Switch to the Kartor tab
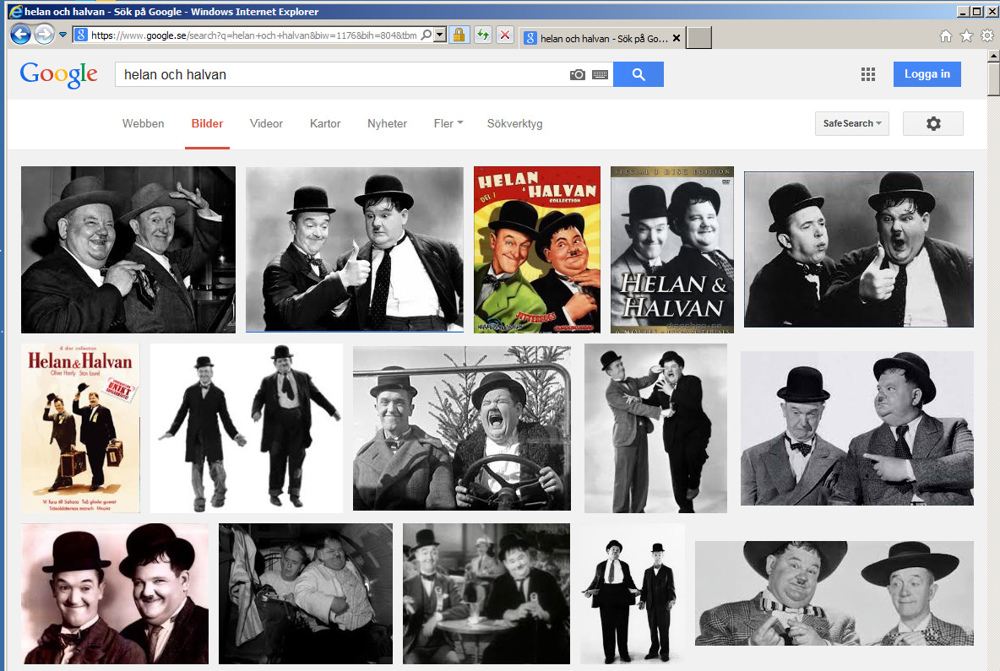Viewport: 1000px width, 671px height. coord(325,123)
